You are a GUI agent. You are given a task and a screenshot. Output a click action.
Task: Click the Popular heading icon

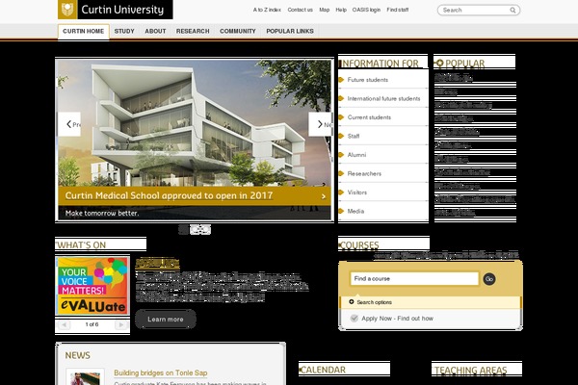coord(439,64)
